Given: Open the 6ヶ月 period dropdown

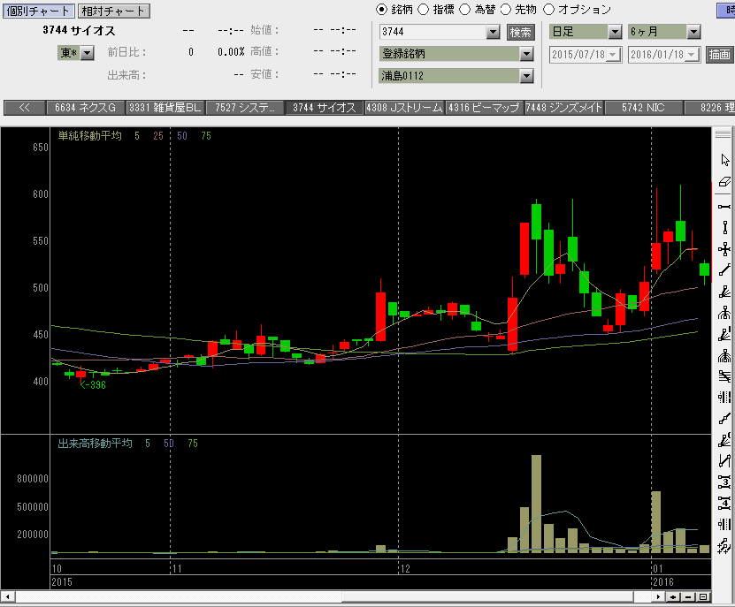Looking at the screenshot, I should pyautogui.click(x=693, y=32).
